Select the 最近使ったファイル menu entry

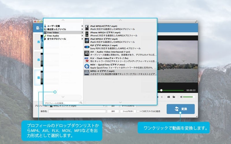[x=57, y=29]
